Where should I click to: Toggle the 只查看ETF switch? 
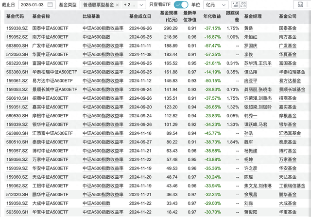coord(181,4)
